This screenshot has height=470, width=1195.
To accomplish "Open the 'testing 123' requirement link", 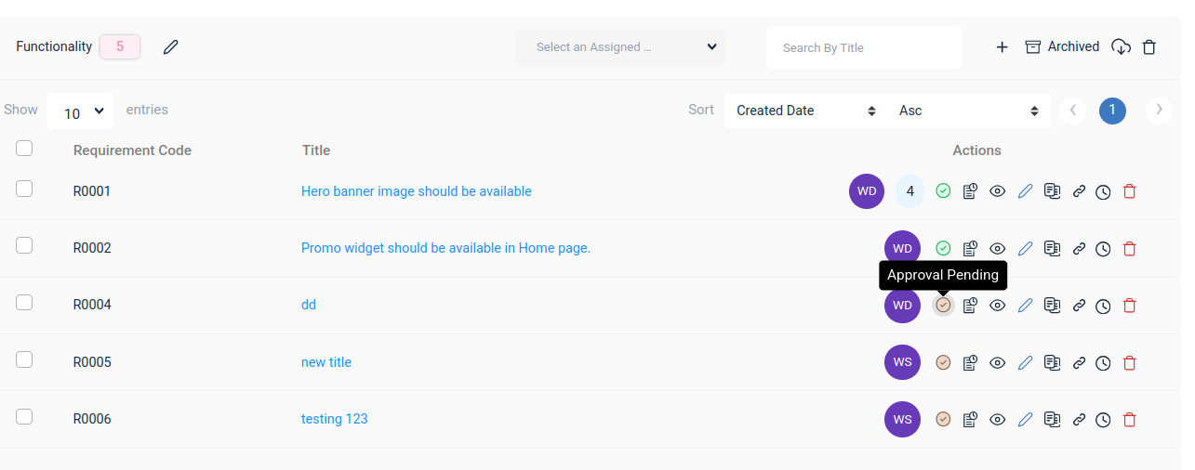I will click(335, 419).
